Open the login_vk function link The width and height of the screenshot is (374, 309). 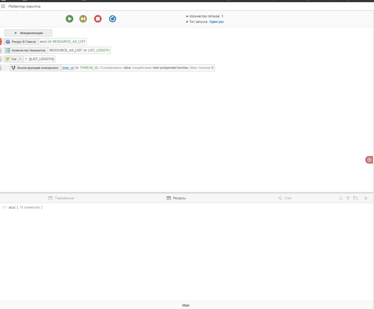68,68
